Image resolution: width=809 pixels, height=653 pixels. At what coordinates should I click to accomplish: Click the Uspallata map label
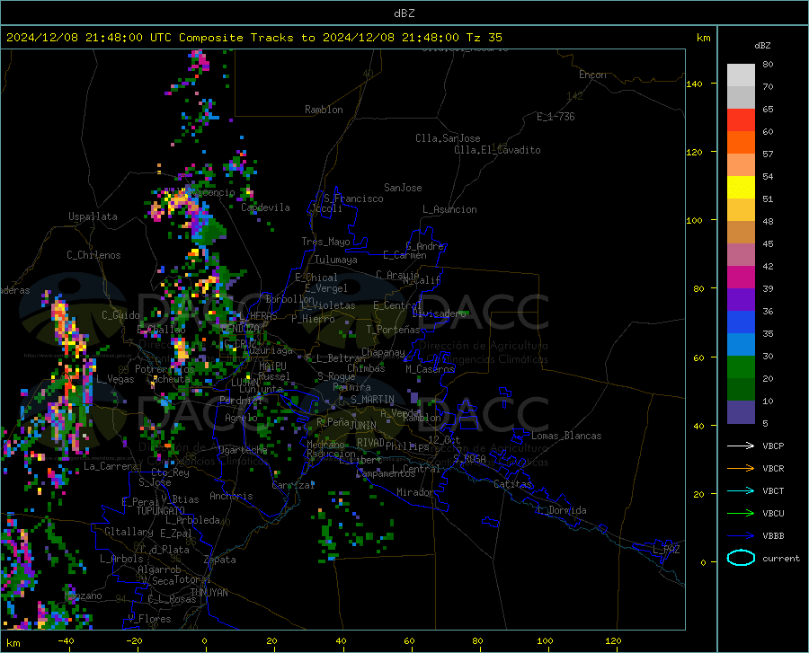93,216
